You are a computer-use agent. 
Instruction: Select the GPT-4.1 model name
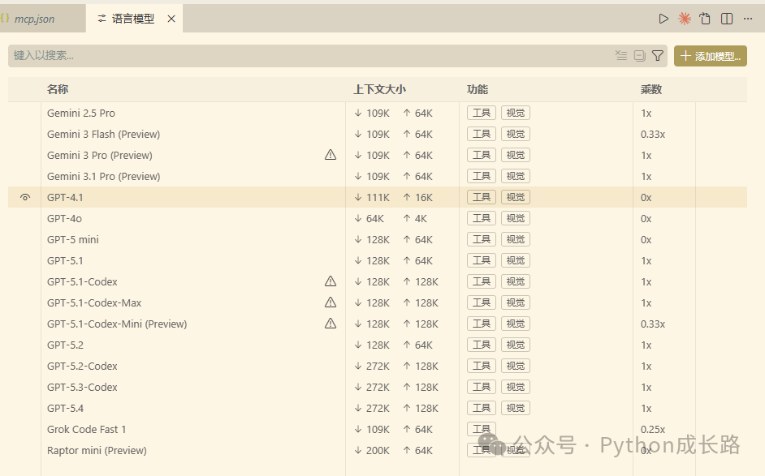[x=65, y=197]
